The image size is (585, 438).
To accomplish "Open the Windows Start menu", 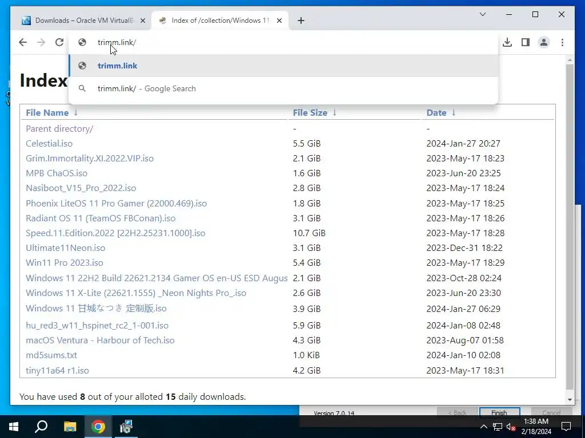I will [x=14, y=427].
